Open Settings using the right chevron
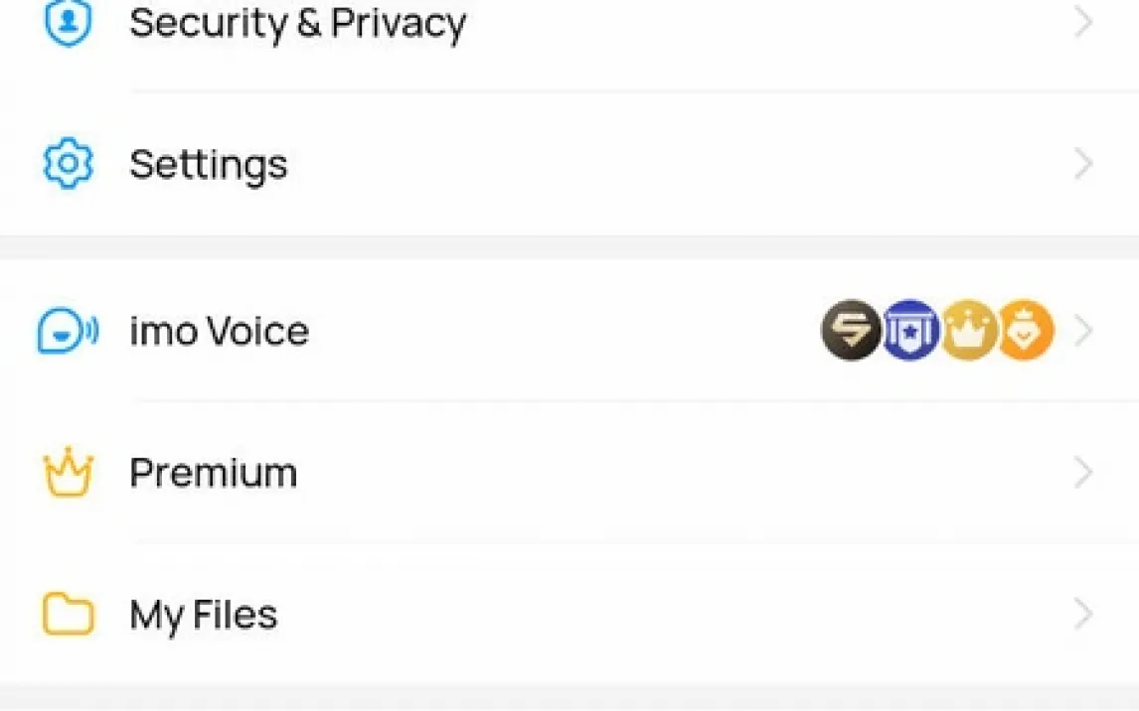 (x=1083, y=163)
